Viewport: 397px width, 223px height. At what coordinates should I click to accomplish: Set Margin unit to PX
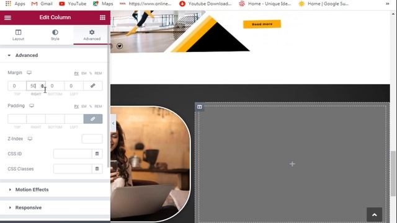coord(76,73)
